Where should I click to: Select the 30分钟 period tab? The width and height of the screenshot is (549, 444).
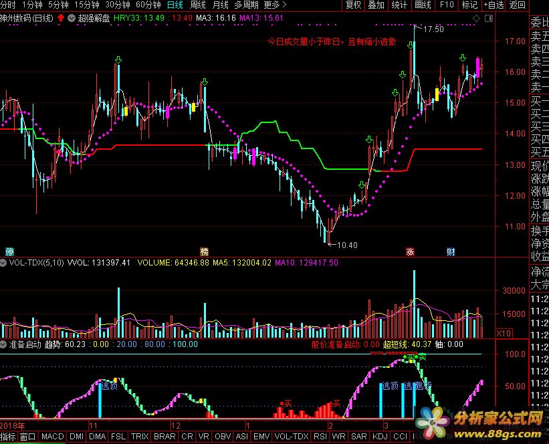pyautogui.click(x=117, y=5)
